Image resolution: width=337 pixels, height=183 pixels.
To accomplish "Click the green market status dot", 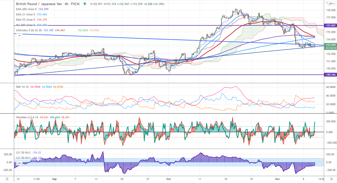I will coord(85,4).
